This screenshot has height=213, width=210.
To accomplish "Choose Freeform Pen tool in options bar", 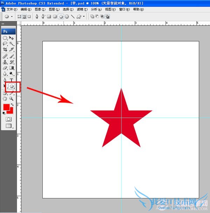I will tap(43, 17).
